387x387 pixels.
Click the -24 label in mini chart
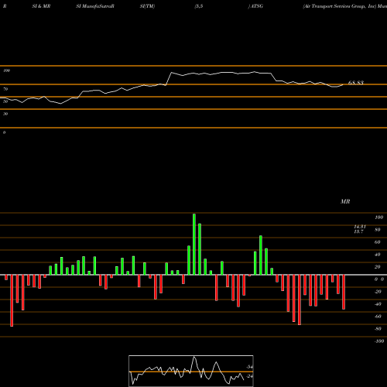[x=249, y=376]
